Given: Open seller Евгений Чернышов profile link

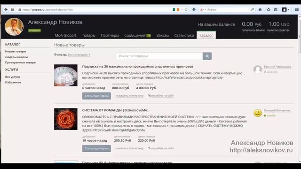Looking at the screenshot, I should [x=277, y=67].
